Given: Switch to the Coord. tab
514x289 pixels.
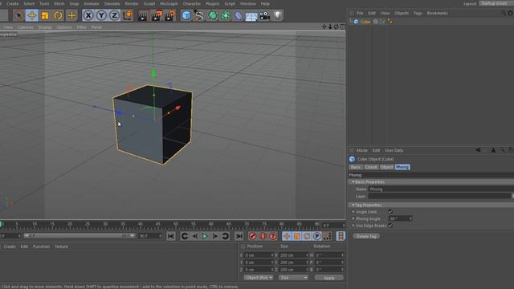Looking at the screenshot, I should [371, 167].
